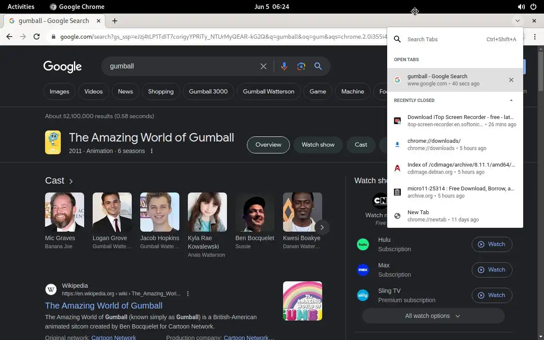Select the Machine filter chip
Image resolution: width=544 pixels, height=340 pixels.
coord(353,91)
